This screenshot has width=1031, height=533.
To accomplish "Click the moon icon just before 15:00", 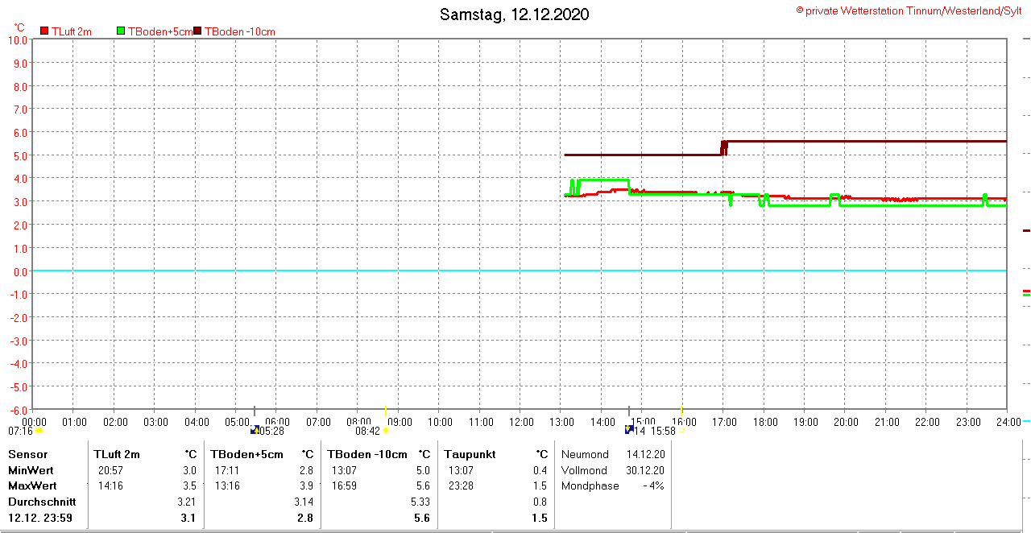I will (629, 431).
